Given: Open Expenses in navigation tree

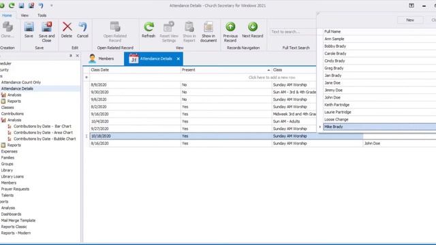Looking at the screenshot, I should pos(9,151).
